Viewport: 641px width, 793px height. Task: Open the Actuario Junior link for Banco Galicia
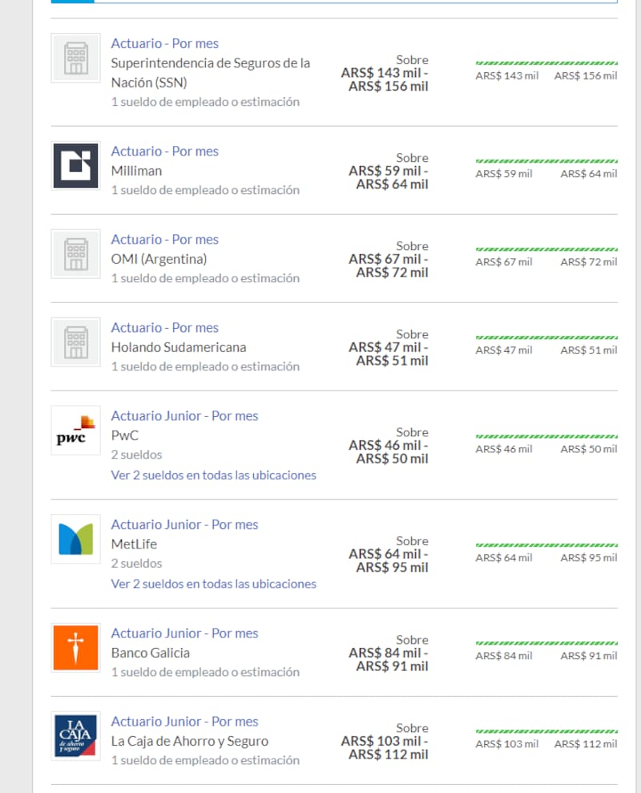[184, 633]
